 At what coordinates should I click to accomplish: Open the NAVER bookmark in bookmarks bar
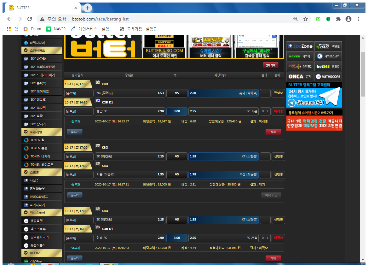tap(56, 29)
